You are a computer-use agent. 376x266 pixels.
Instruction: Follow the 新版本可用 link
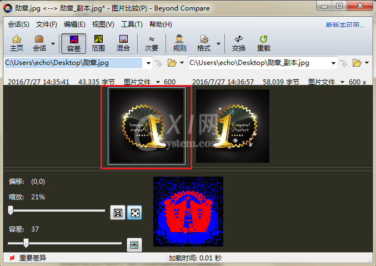coord(345,24)
